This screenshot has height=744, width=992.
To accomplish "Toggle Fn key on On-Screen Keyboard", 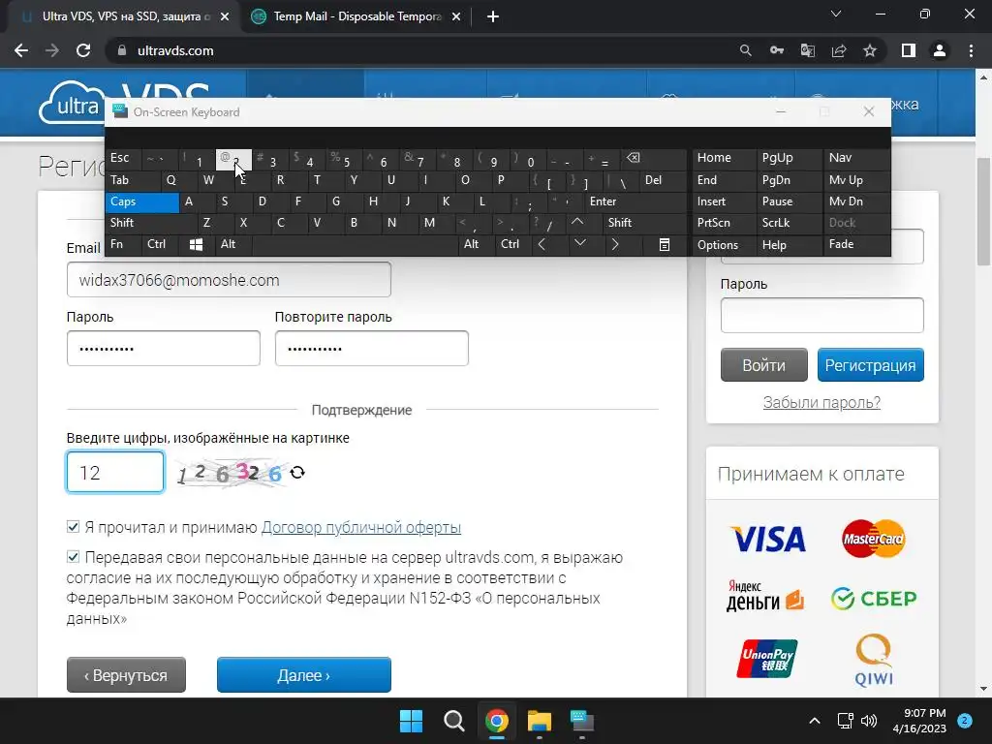I will tap(123, 244).
